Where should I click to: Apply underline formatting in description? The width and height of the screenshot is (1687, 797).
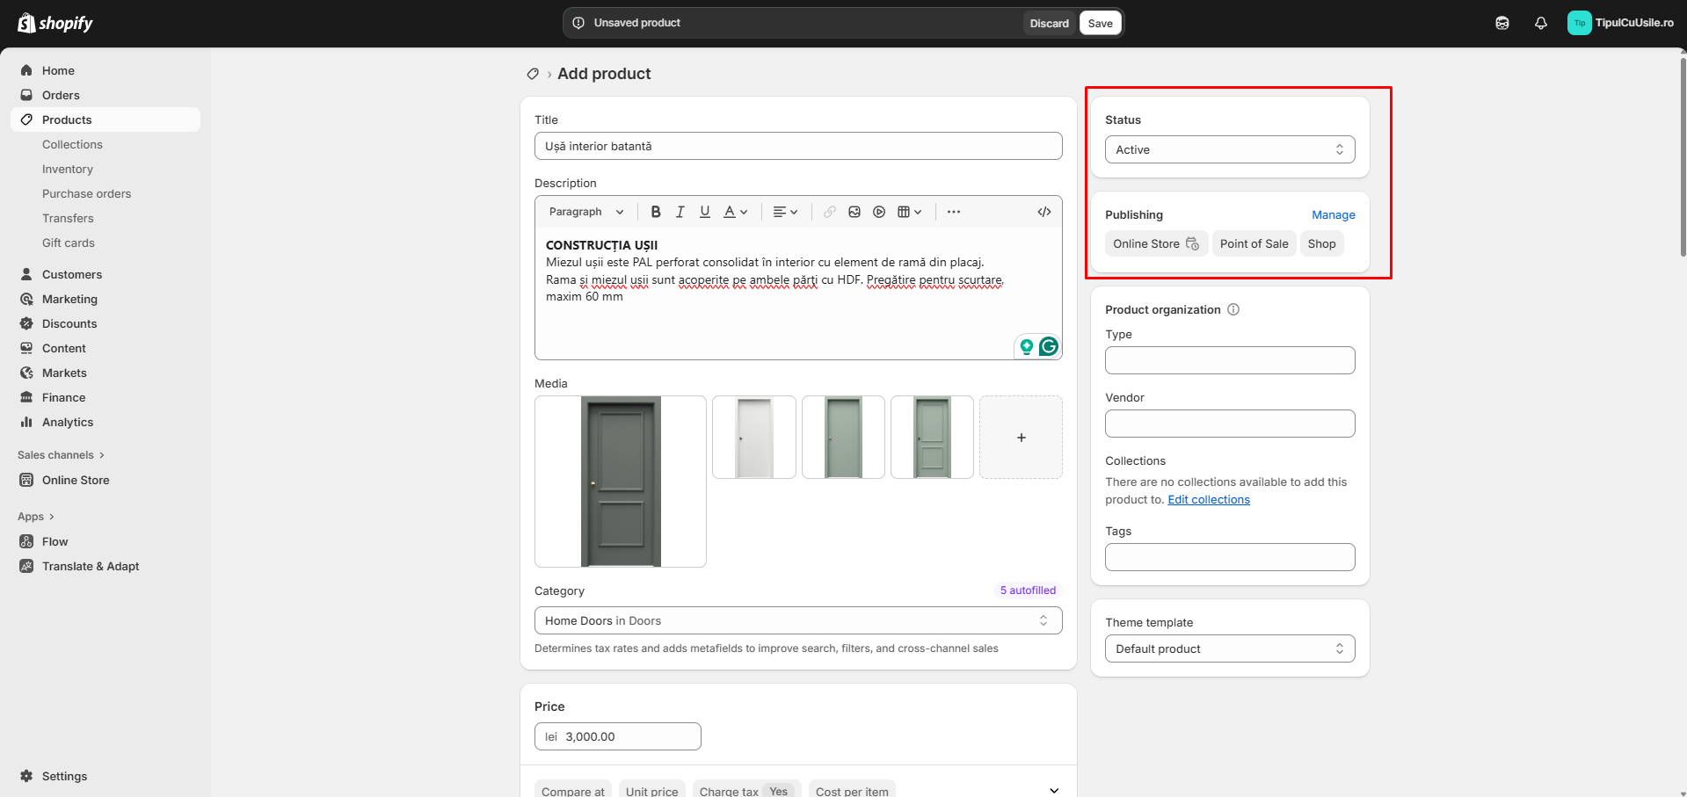pyautogui.click(x=704, y=212)
